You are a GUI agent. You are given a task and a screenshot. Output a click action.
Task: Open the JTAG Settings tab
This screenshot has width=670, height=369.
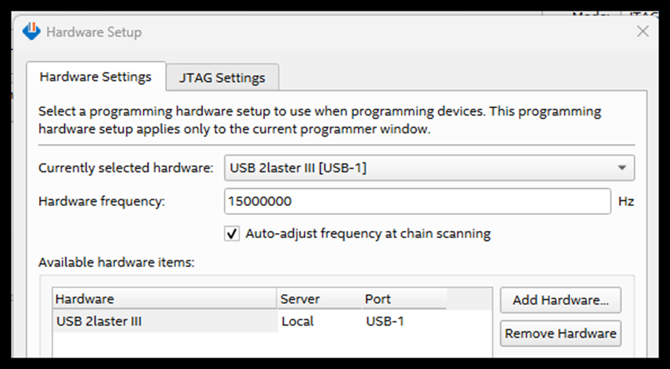click(x=222, y=78)
